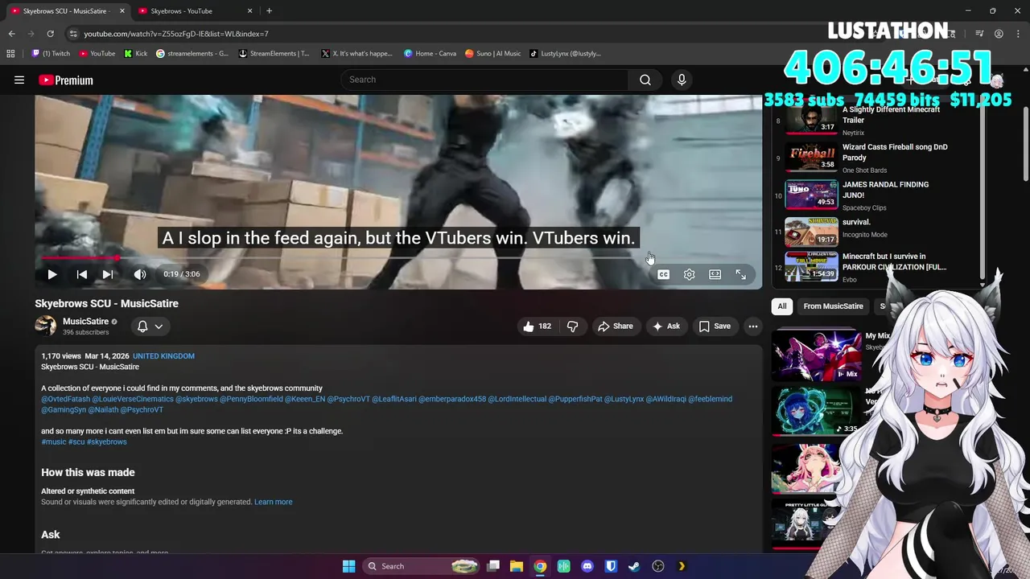Switch to theater mode

pyautogui.click(x=715, y=274)
